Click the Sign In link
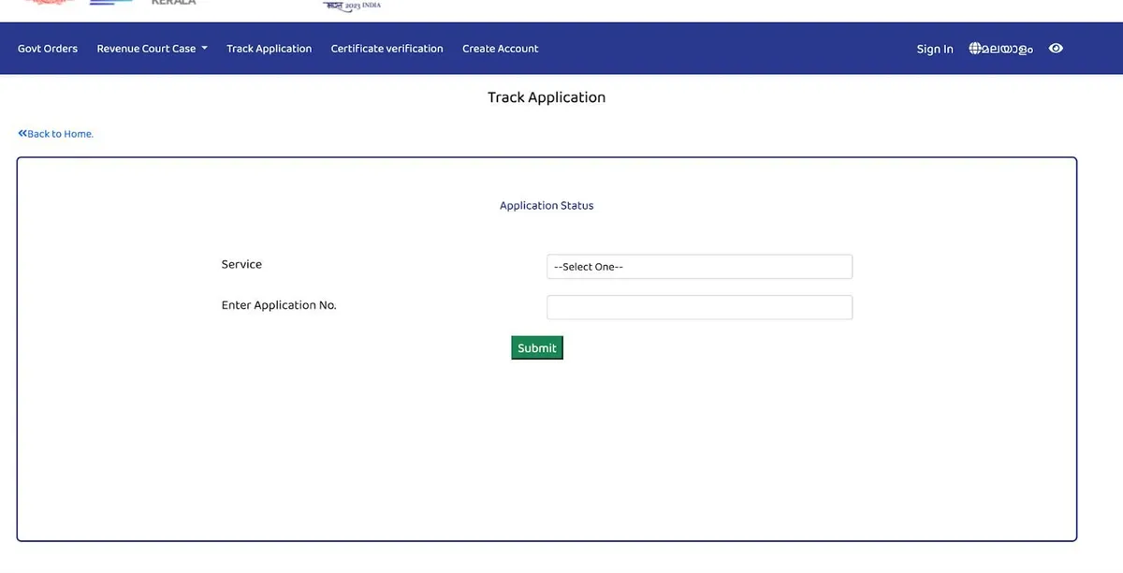Screen dimensions: 1123x573 [x=934, y=49]
